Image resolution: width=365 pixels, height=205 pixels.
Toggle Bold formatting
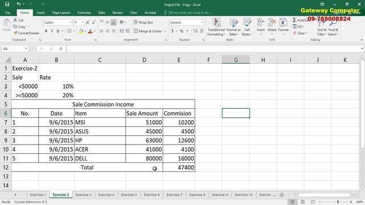click(x=46, y=31)
